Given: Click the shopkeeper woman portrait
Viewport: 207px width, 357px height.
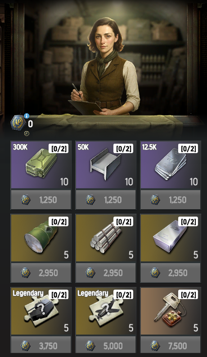Looking at the screenshot, I should click(x=105, y=66).
